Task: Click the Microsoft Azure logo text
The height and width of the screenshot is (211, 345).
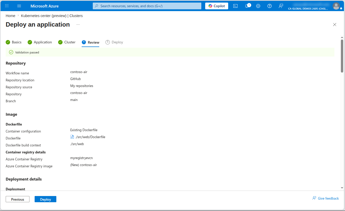Action: coord(44,6)
